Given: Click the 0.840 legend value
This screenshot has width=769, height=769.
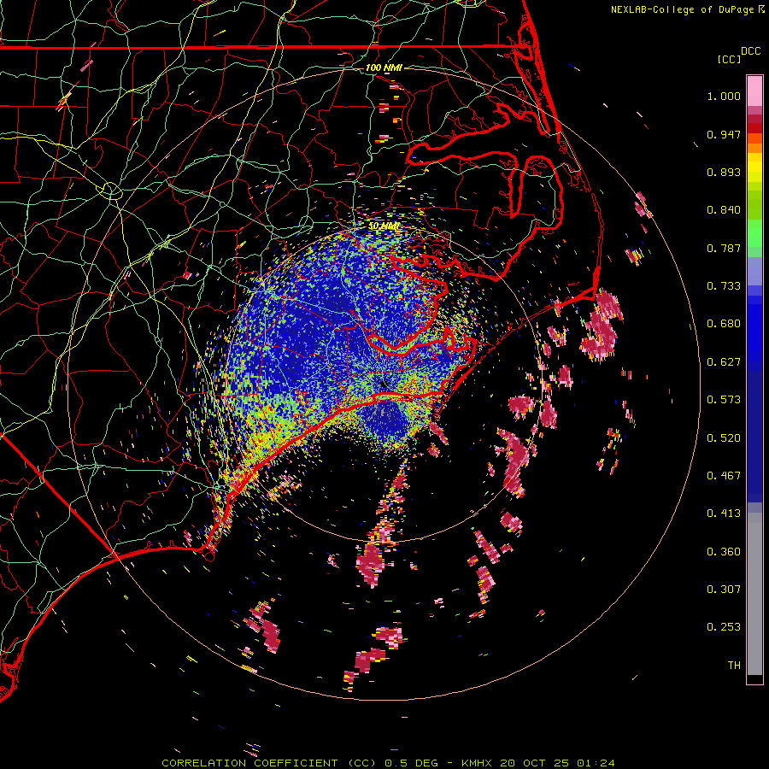Looking at the screenshot, I should tap(724, 210).
